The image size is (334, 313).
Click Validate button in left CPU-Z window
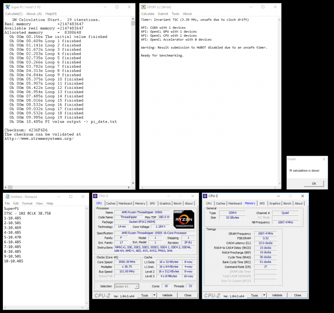pos(167,295)
